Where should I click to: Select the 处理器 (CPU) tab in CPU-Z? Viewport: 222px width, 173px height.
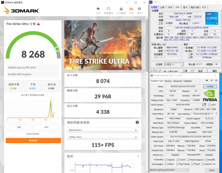154,7
